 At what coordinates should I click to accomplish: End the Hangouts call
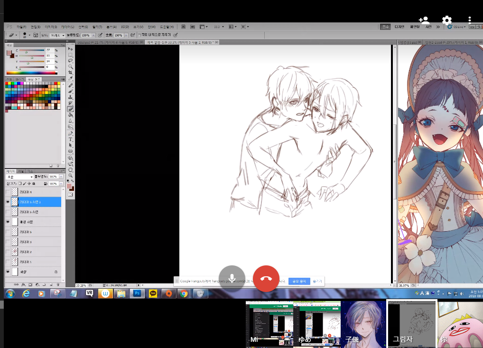tap(266, 279)
